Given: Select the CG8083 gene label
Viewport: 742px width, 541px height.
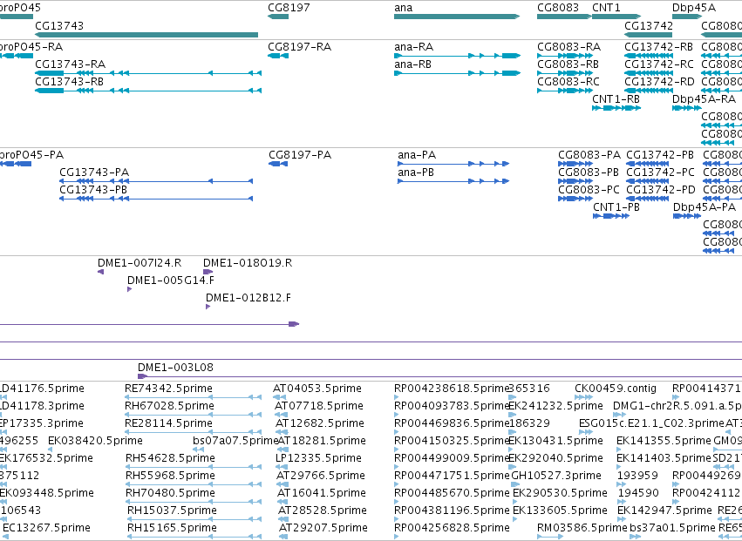Looking at the screenshot, I should click(x=558, y=8).
